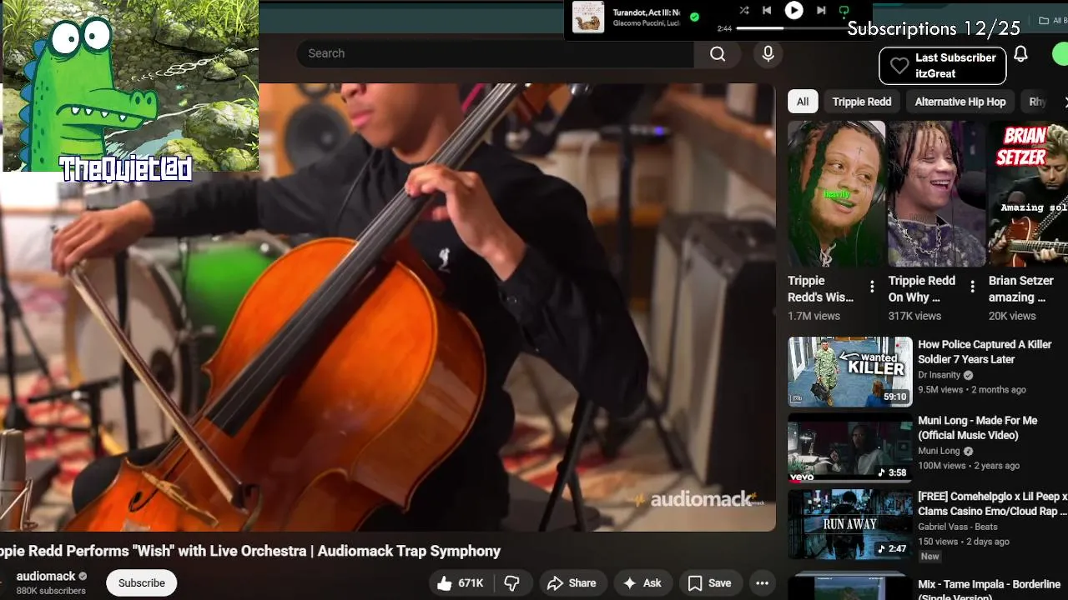The height and width of the screenshot is (600, 1068).
Task: Click the search magnifier button
Action: 718,53
